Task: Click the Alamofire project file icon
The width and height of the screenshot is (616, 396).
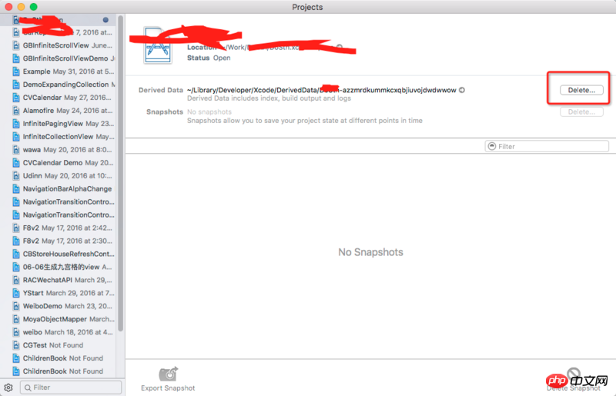Action: (16, 110)
